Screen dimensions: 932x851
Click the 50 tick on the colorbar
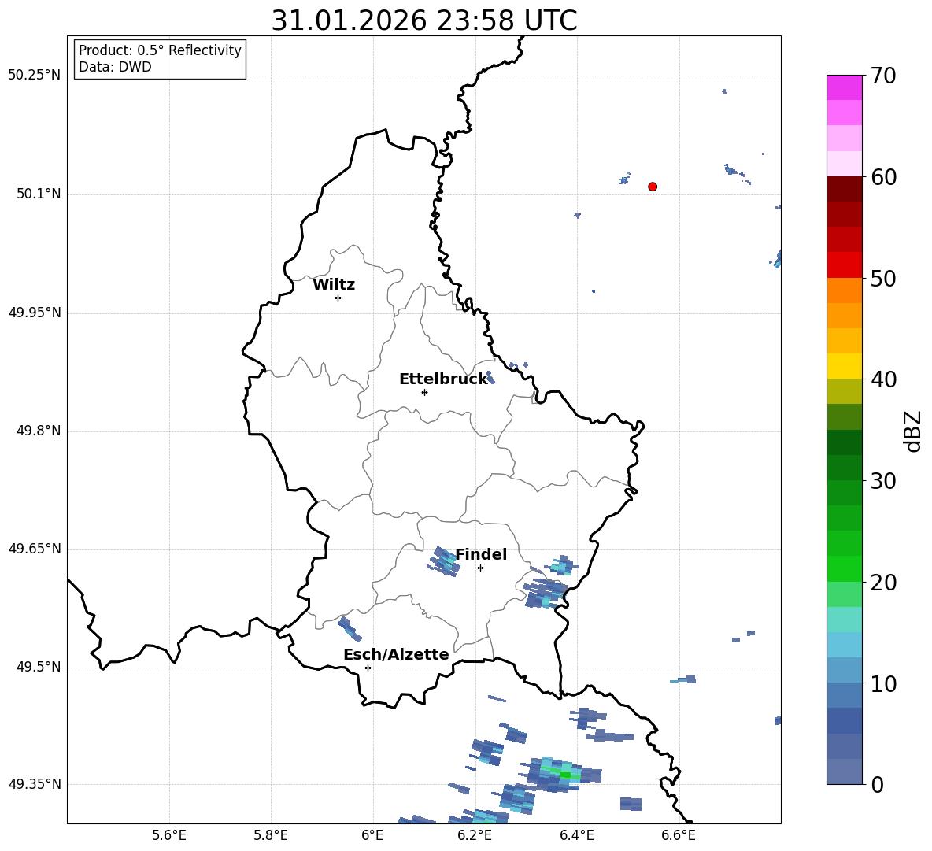[883, 278]
